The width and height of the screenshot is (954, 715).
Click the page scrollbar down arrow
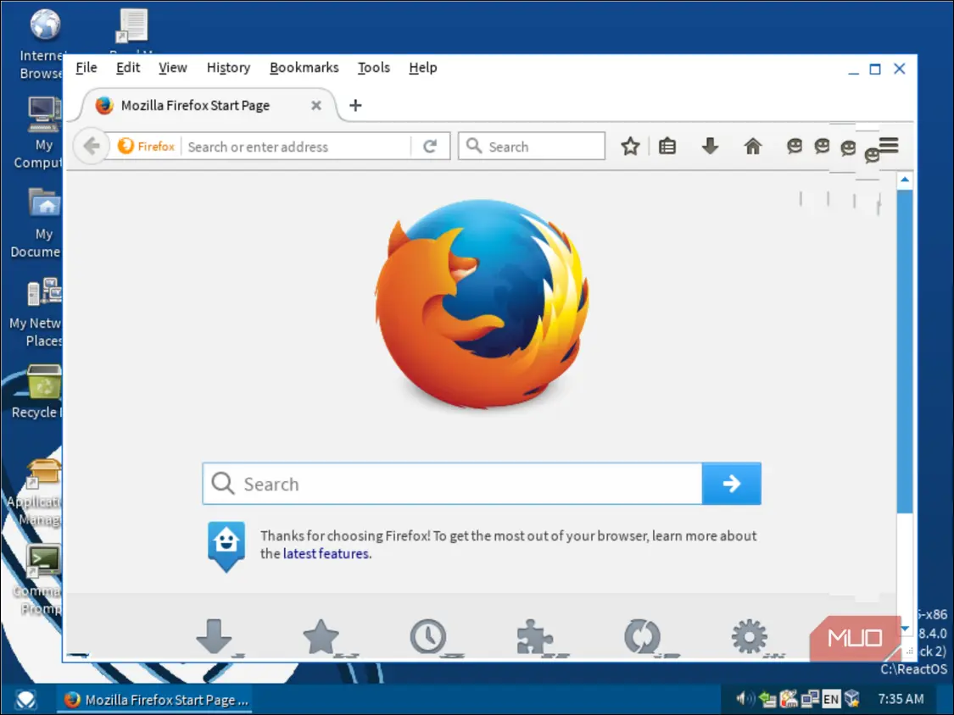tap(905, 628)
